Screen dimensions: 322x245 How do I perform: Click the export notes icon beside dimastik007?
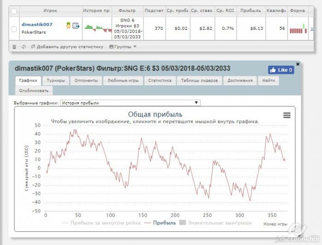pos(76,26)
